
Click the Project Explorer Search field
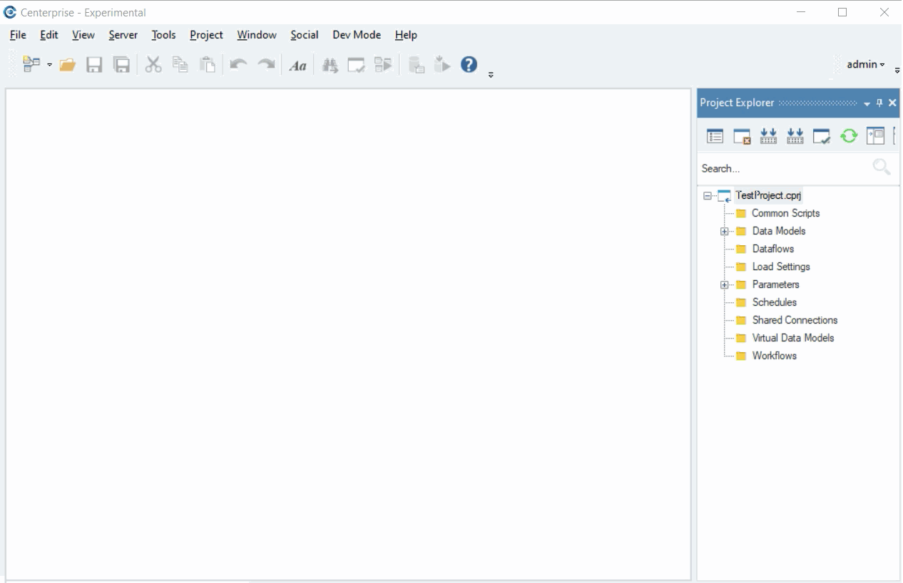(x=784, y=168)
